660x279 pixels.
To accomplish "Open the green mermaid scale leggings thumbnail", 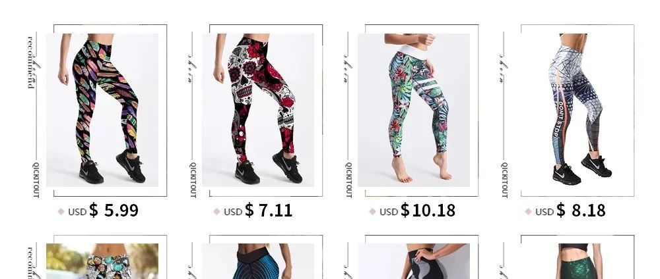I will point(577,261).
